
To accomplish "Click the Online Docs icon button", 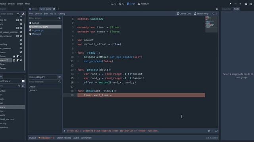I will (x=184, y=13).
